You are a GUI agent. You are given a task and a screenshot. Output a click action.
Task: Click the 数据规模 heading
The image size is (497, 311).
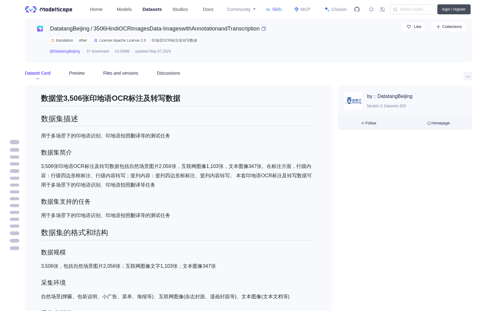tap(53, 252)
